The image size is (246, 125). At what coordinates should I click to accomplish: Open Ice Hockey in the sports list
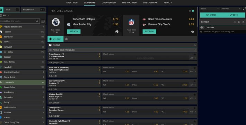[x=23, y=52]
